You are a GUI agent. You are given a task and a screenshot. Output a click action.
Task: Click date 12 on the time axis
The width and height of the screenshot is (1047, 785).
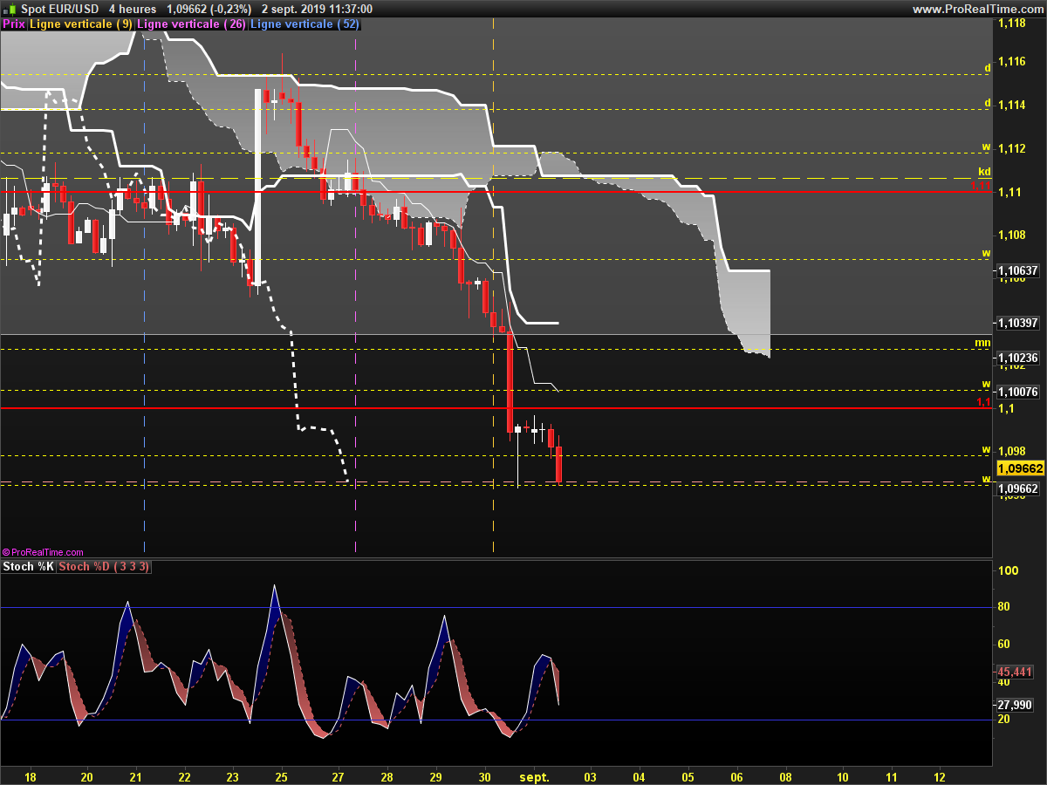point(939,776)
